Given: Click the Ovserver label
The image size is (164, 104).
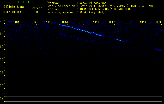Looking at the screenshot, I should 53,3.
